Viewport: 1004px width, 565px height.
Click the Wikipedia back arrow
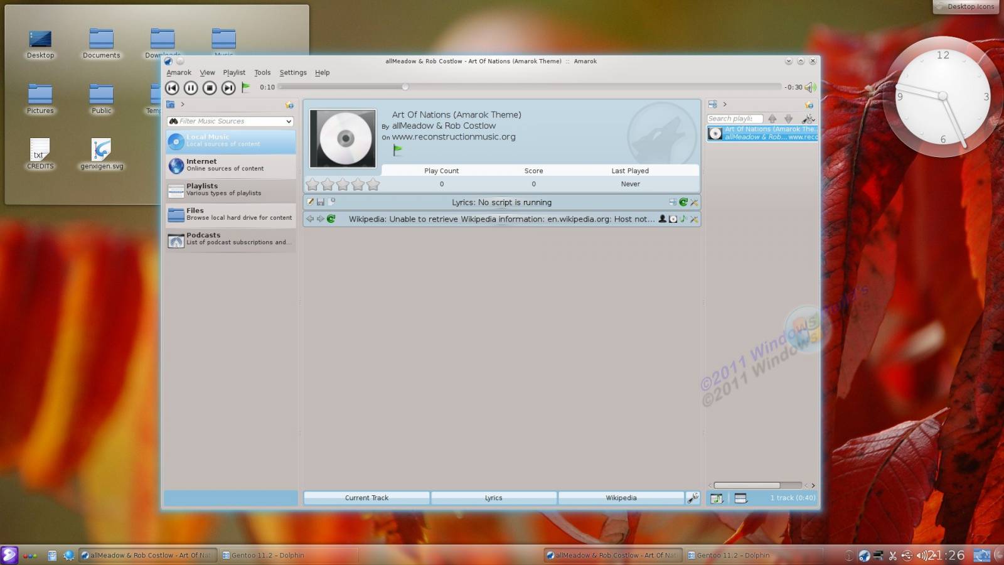[310, 219]
